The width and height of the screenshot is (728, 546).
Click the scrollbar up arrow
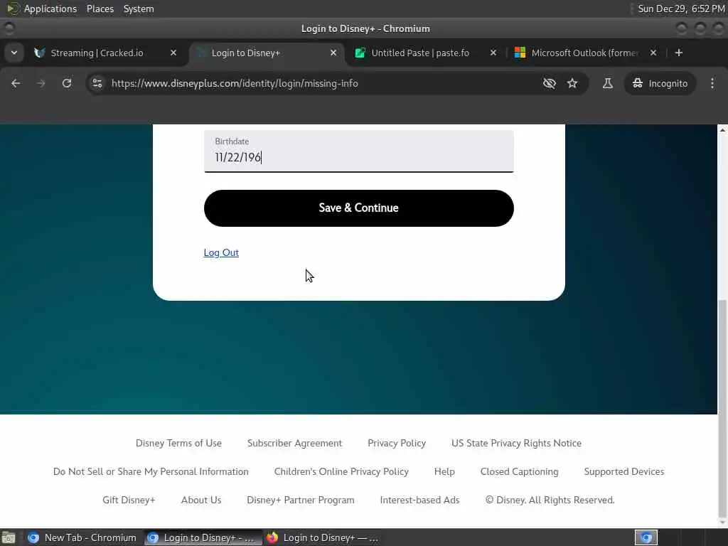coord(722,130)
